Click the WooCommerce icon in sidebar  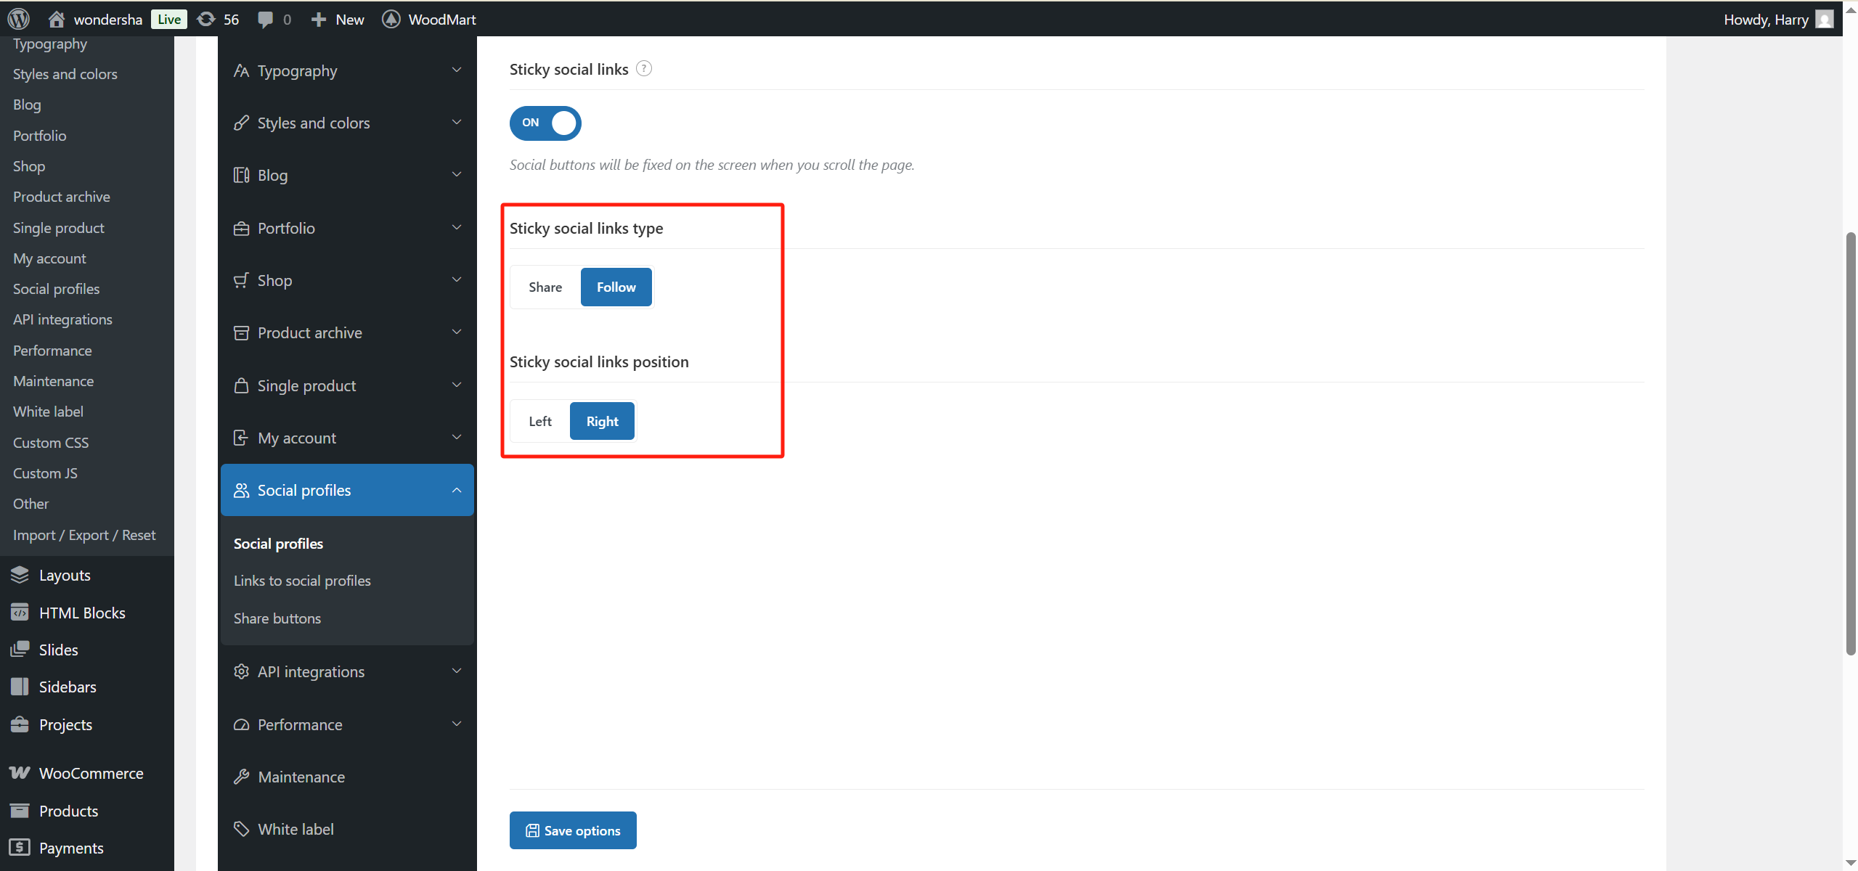(20, 773)
